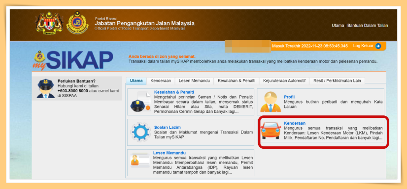Click the 'Official Portal of Road Transport Department' subtitle
Viewport: 407px width, 189px height.
coord(140,28)
